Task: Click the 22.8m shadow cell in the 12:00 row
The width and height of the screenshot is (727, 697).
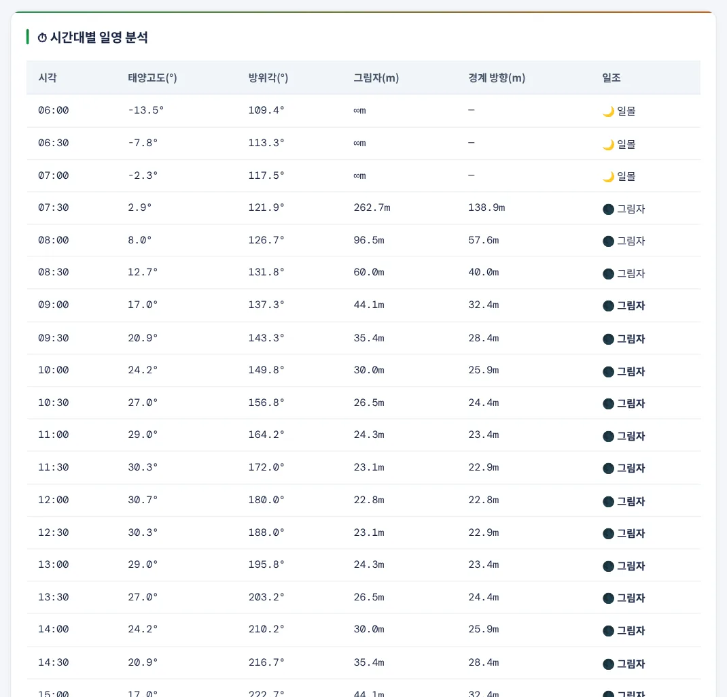Action: pyautogui.click(x=369, y=500)
